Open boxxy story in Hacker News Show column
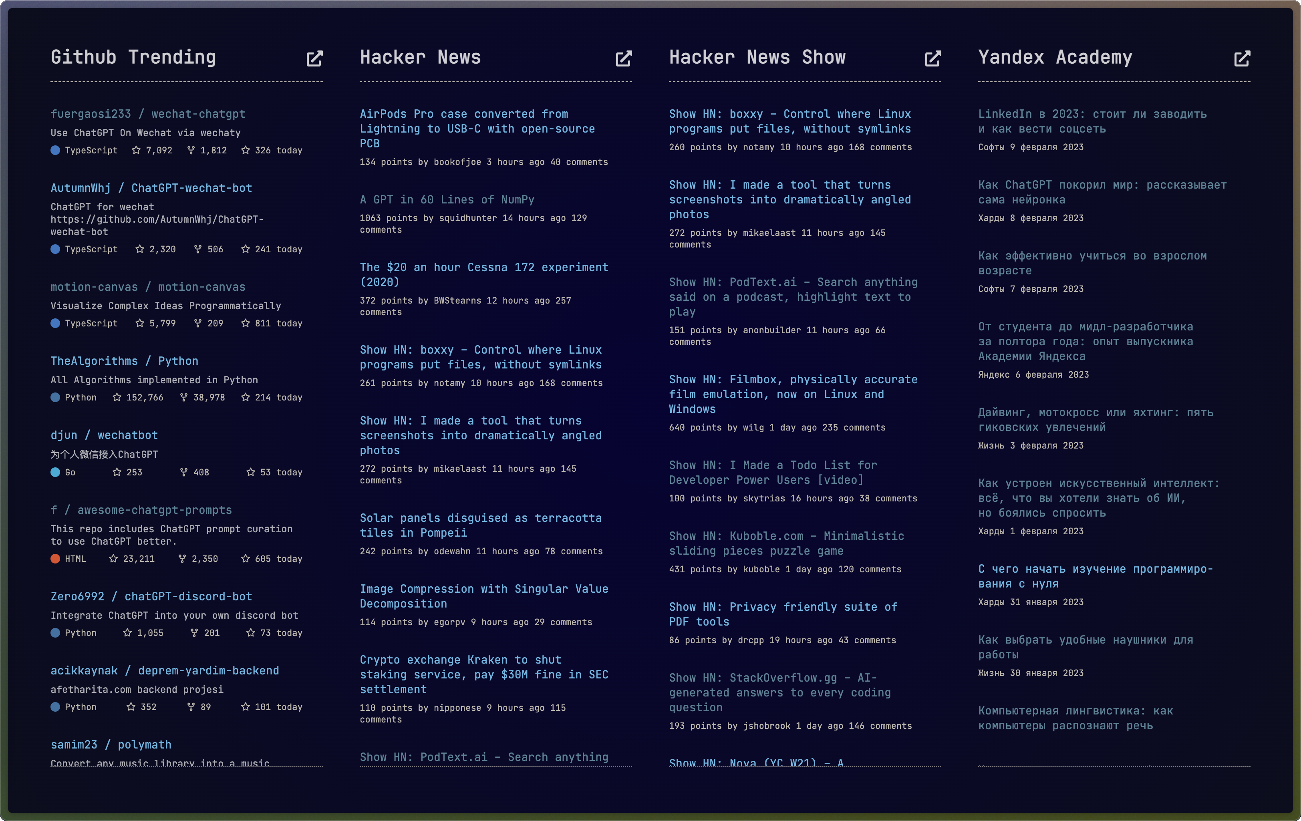The width and height of the screenshot is (1301, 821). pyautogui.click(x=790, y=121)
